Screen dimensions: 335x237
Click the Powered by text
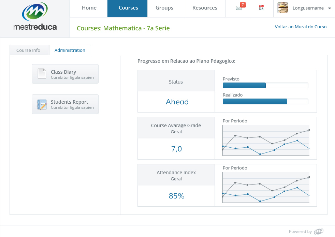click(300, 232)
